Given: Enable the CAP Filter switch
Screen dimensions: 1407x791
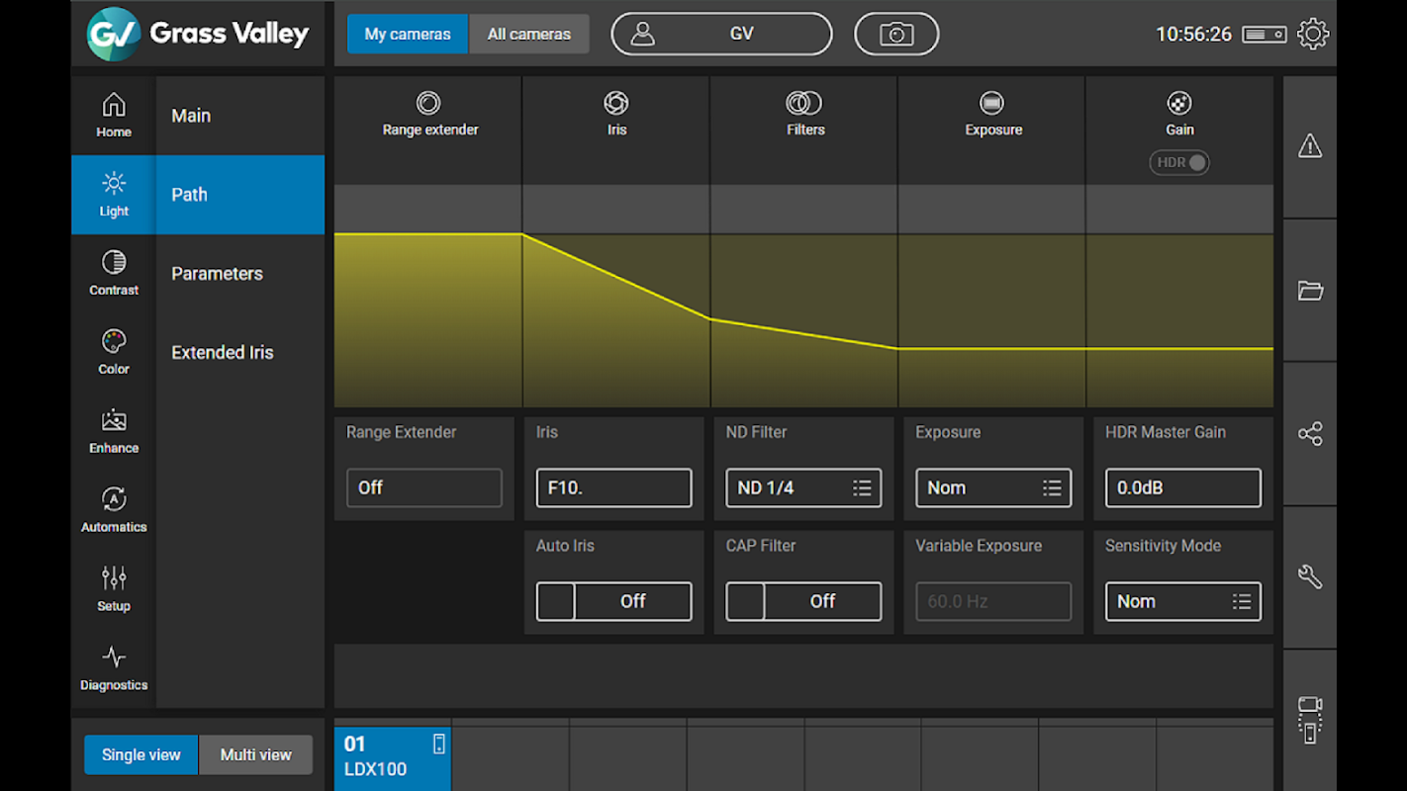Looking at the screenshot, I should pyautogui.click(x=803, y=601).
